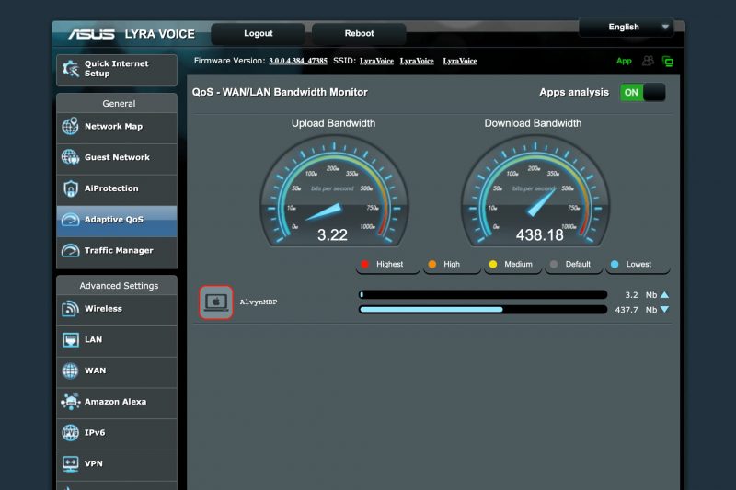Turn off the Apps analysis switch
This screenshot has height=490, width=736.
(642, 92)
